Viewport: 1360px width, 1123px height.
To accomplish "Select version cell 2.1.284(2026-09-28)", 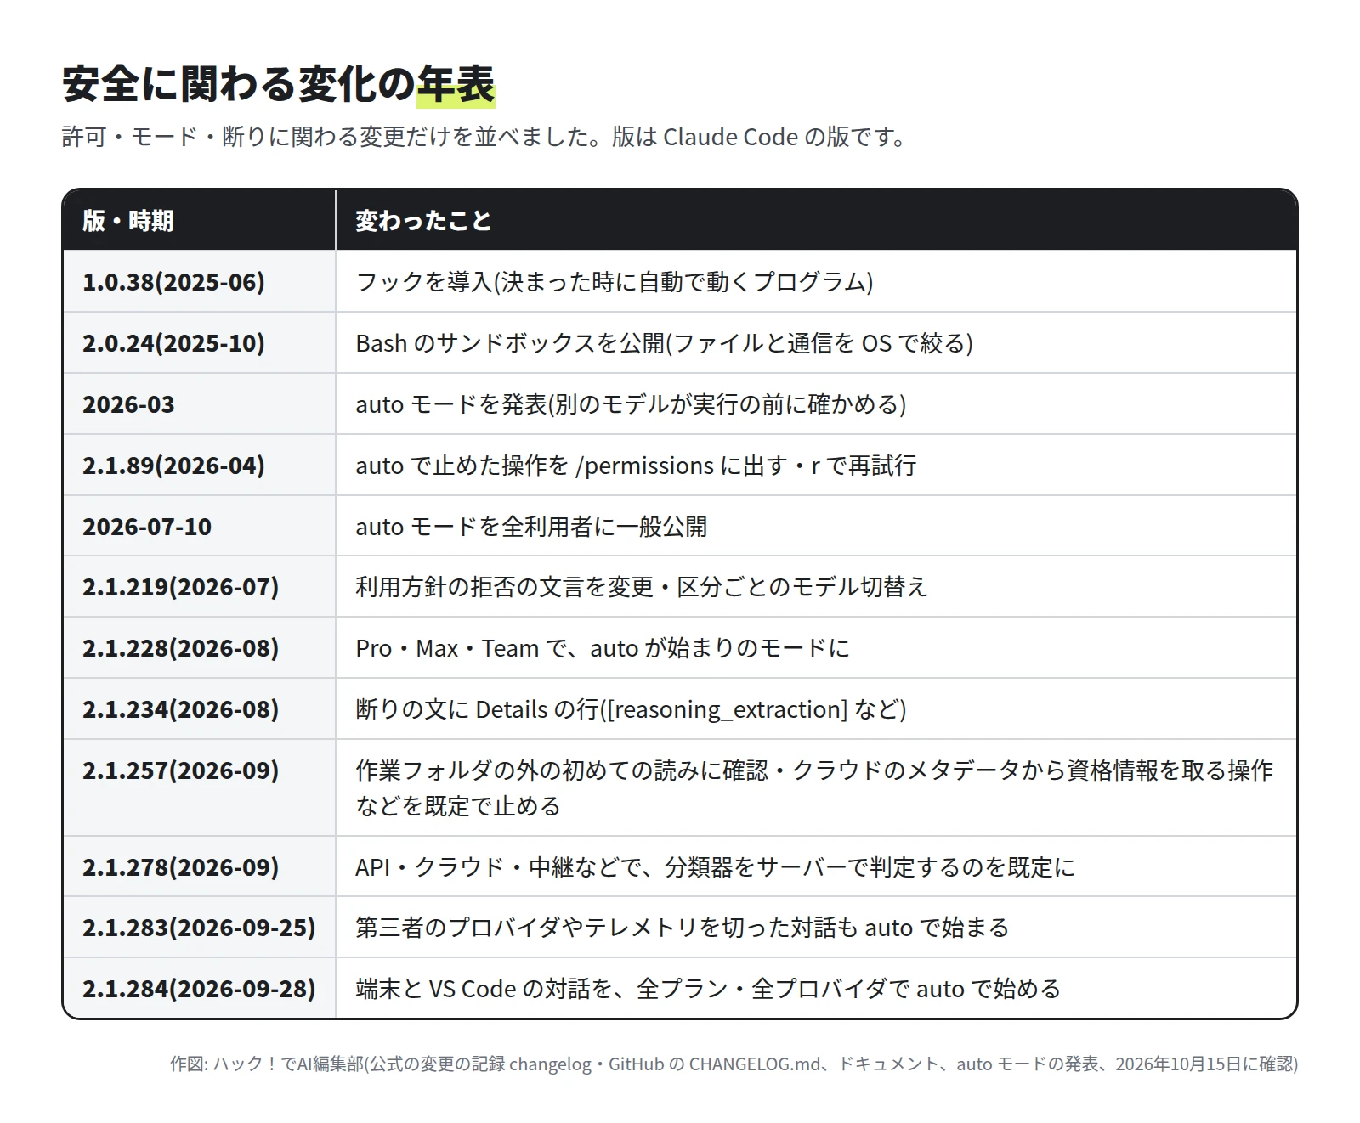I will click(x=199, y=989).
